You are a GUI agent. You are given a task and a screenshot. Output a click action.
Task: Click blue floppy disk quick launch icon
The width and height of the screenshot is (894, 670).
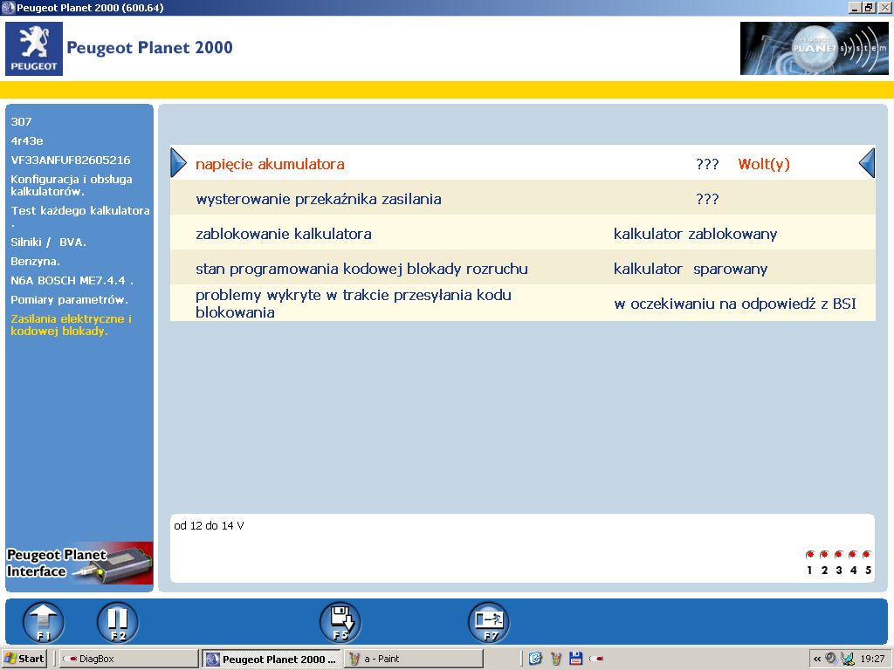[576, 659]
